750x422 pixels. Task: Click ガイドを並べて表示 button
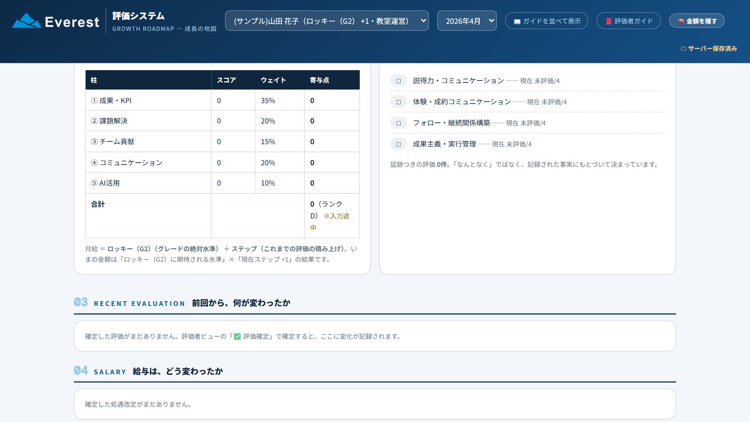[546, 21]
